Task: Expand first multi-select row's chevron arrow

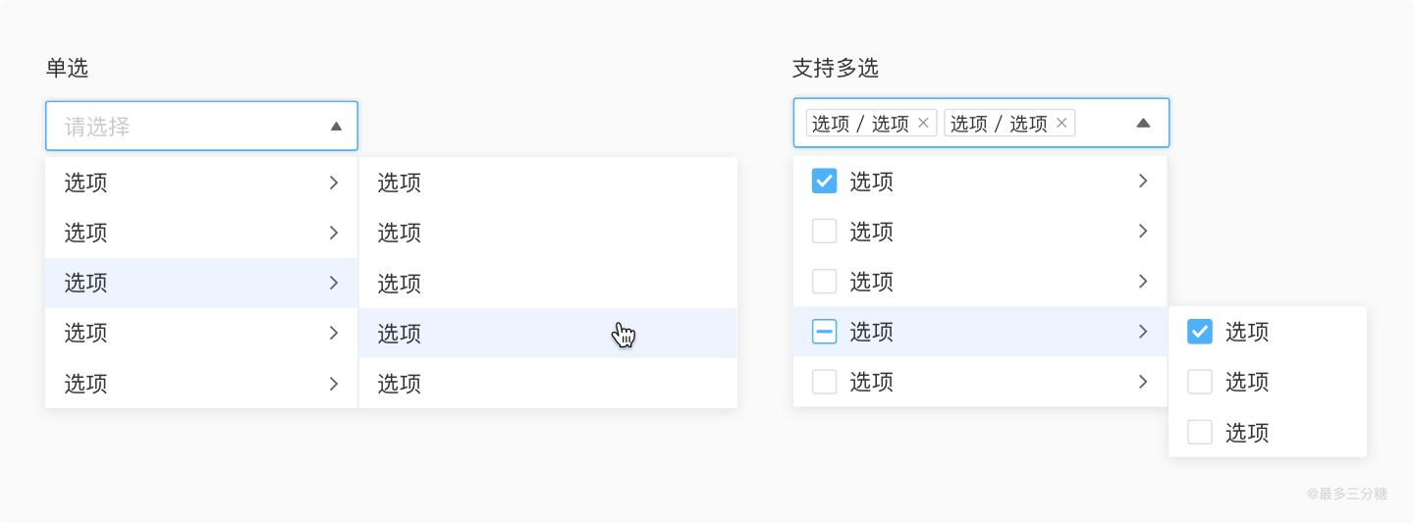Action: tap(1142, 182)
